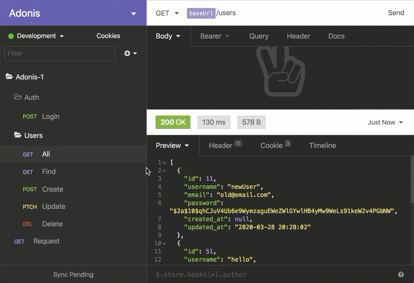Image resolution: width=414 pixels, height=283 pixels.
Task: Switch to the response Header tab
Action: (225, 145)
